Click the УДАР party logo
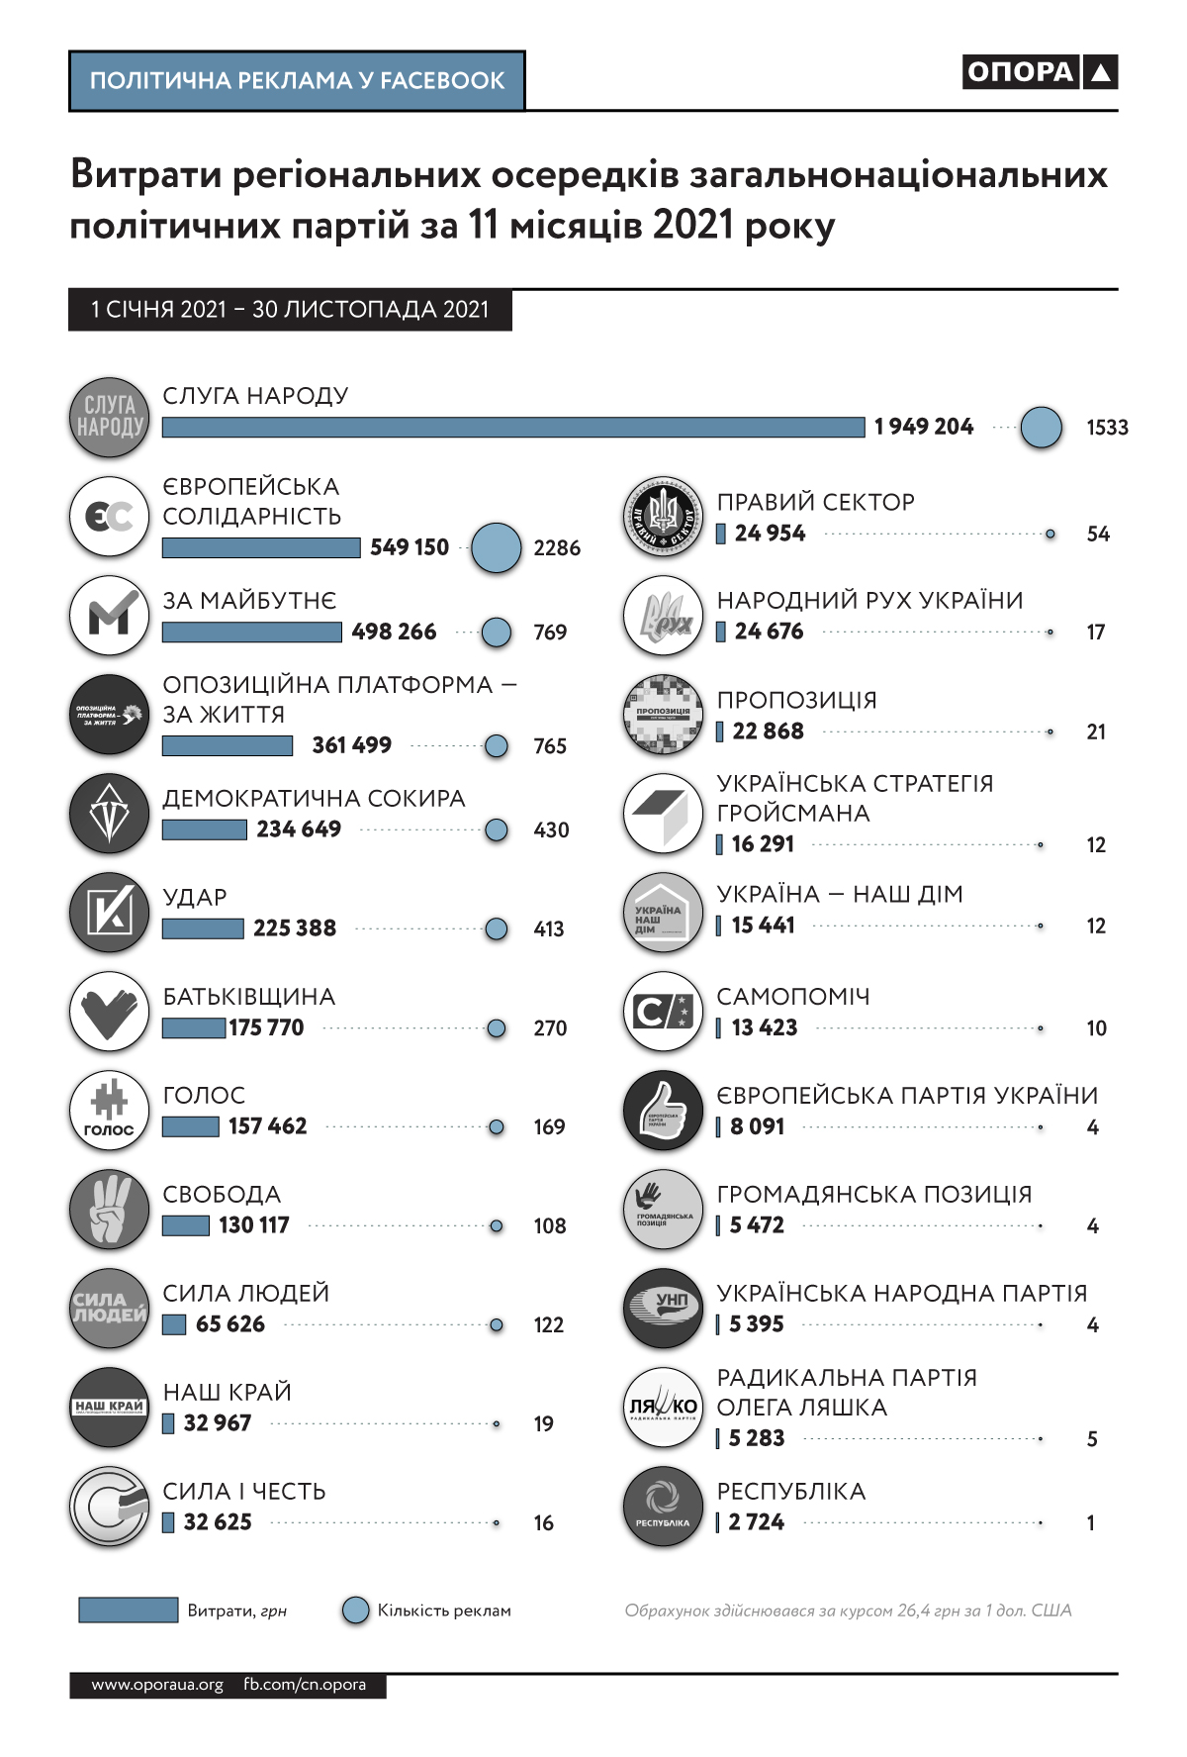The width and height of the screenshot is (1187, 1757). point(110,913)
